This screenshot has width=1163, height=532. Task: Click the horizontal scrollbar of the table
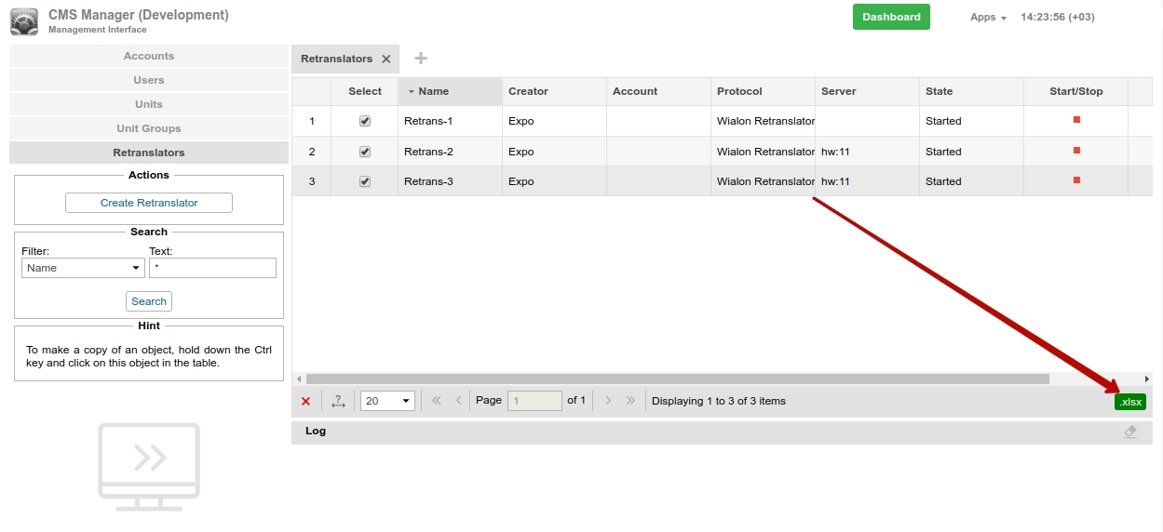[x=677, y=379]
